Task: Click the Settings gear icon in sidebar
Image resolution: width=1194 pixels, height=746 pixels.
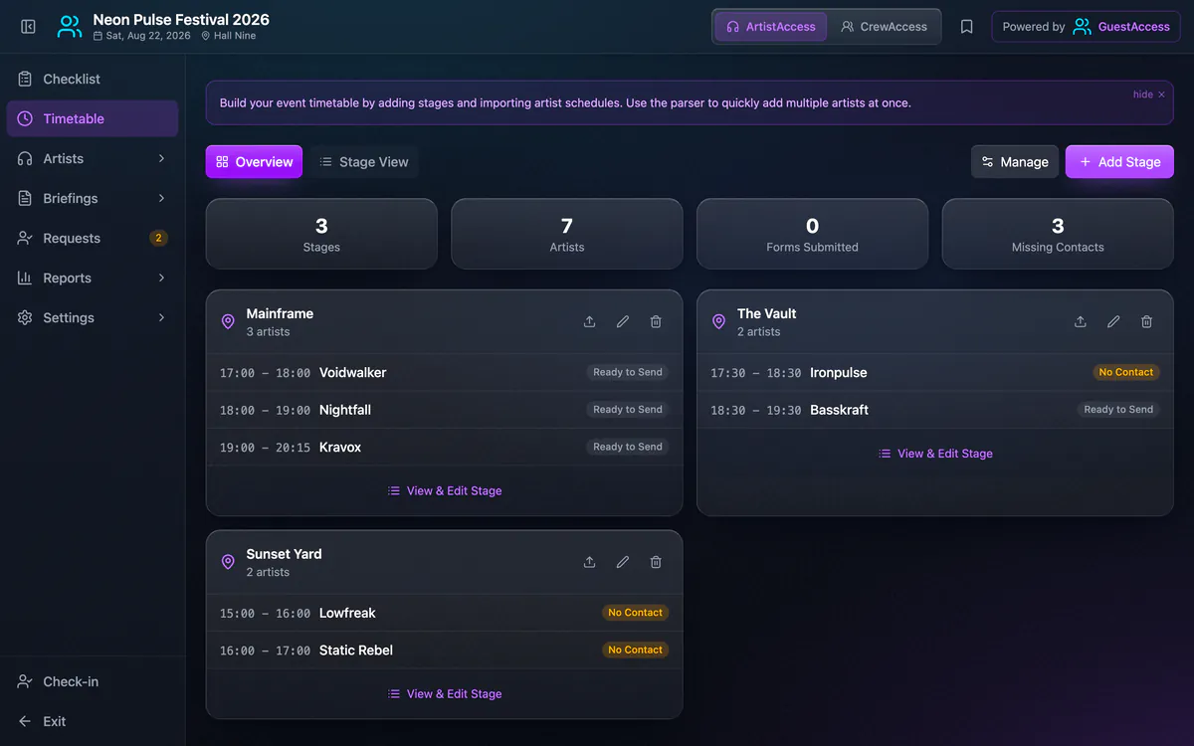Action: click(x=25, y=317)
